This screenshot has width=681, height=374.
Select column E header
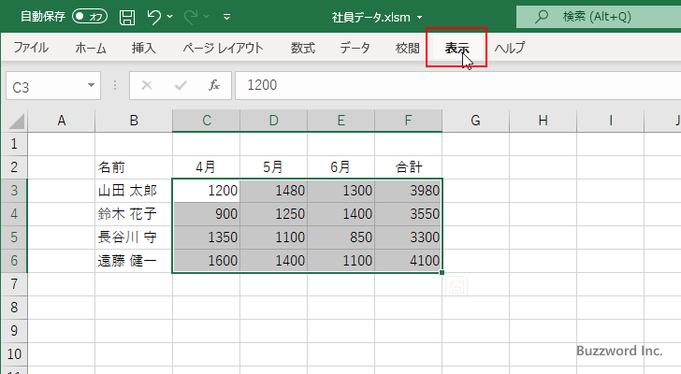pyautogui.click(x=340, y=121)
